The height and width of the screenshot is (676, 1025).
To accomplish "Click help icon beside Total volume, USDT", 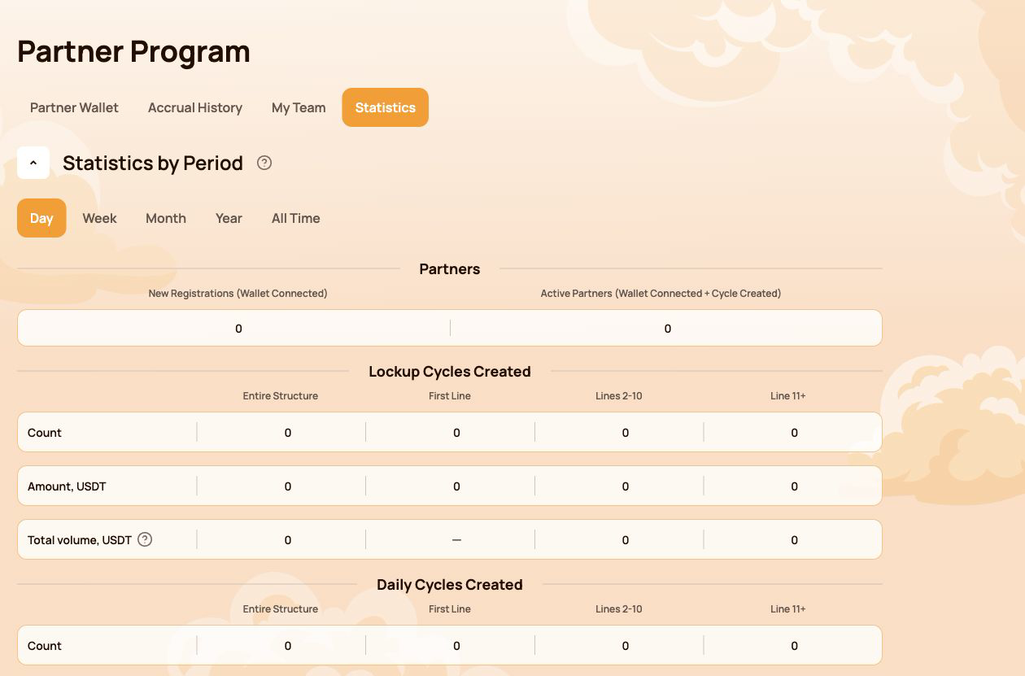I will click(x=145, y=539).
